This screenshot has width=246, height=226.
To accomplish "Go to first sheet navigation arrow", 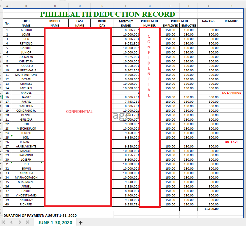I will pyautogui.click(x=4, y=222).
